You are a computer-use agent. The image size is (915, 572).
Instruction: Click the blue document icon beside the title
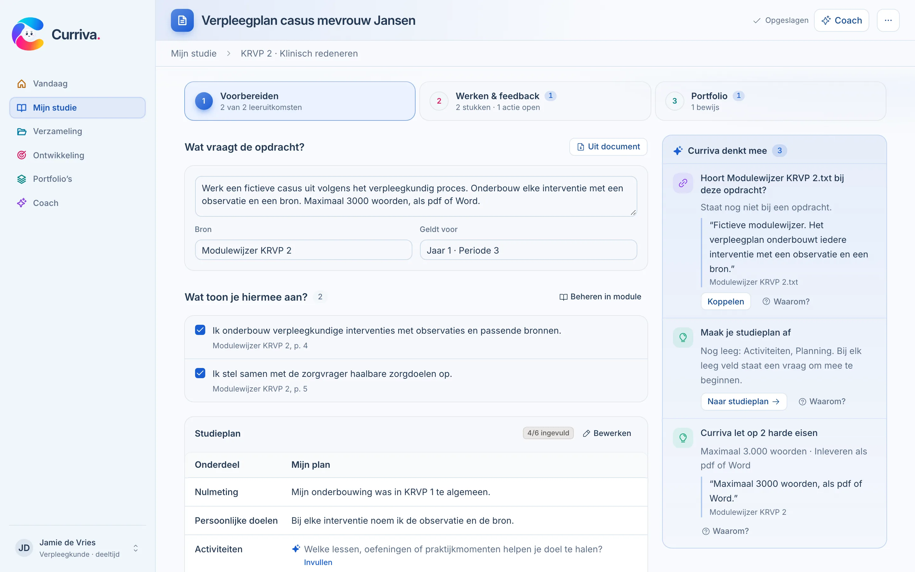(182, 20)
